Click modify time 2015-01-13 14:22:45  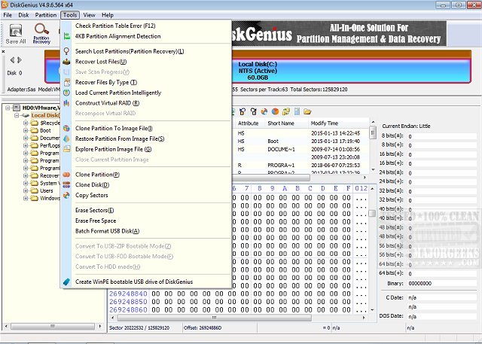(x=335, y=133)
